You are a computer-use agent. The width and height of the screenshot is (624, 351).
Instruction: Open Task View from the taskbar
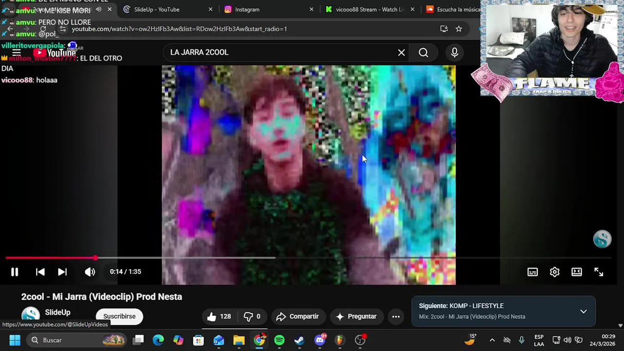click(x=138, y=340)
